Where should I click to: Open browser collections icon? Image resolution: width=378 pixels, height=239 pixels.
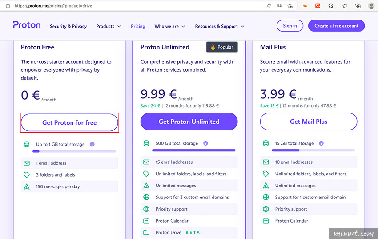coord(358,6)
